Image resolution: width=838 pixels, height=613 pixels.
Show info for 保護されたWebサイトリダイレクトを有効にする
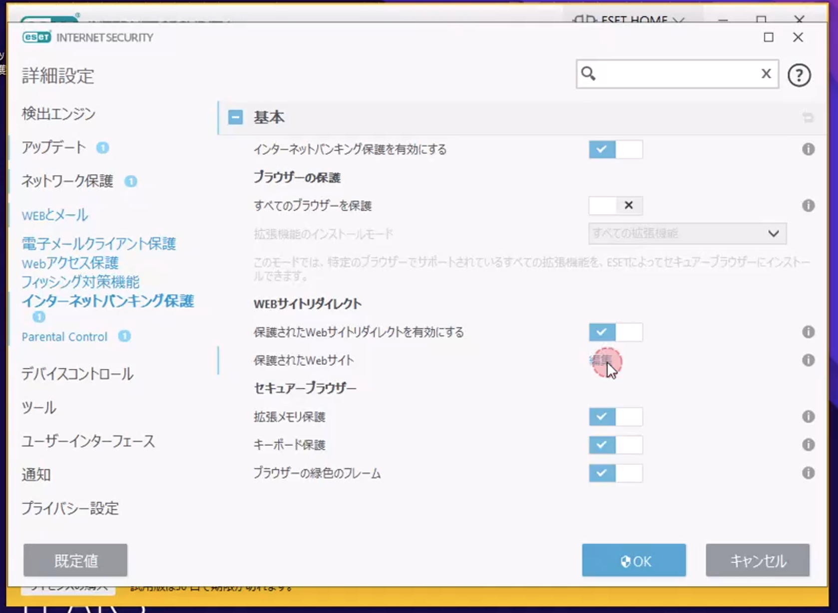(808, 332)
